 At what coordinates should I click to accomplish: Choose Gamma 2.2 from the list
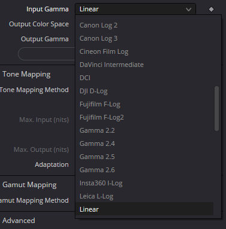coord(144,130)
